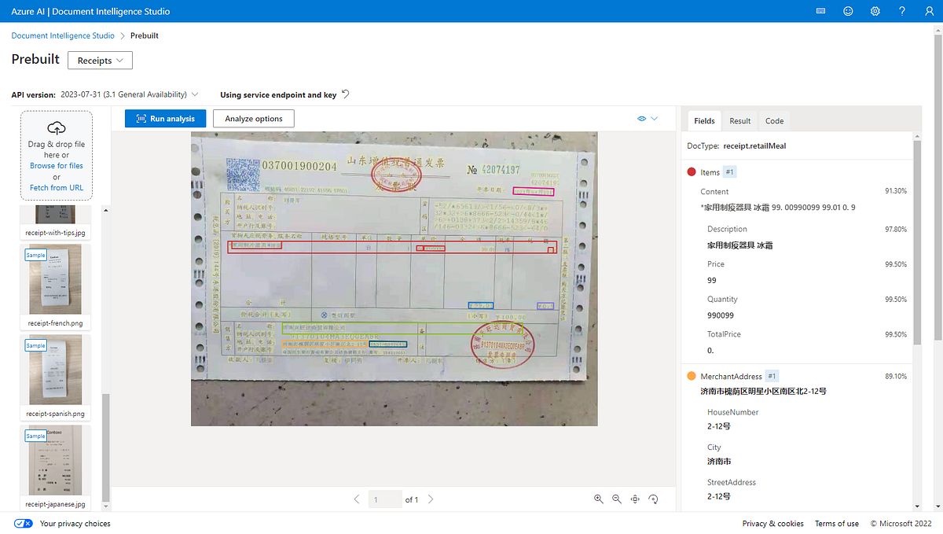Toggle the Items field highlight dot
The width and height of the screenshot is (943, 534).
[x=692, y=171]
